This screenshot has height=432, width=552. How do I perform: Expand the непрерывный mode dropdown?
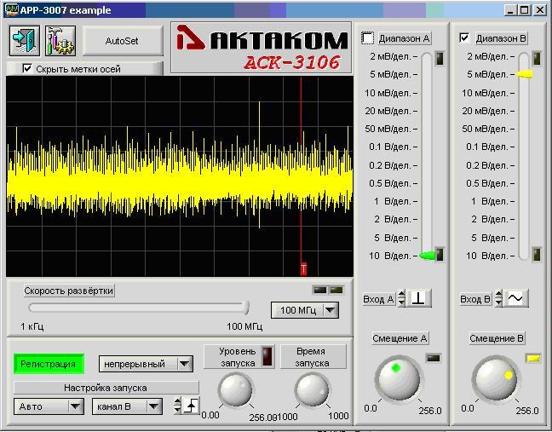(184, 364)
